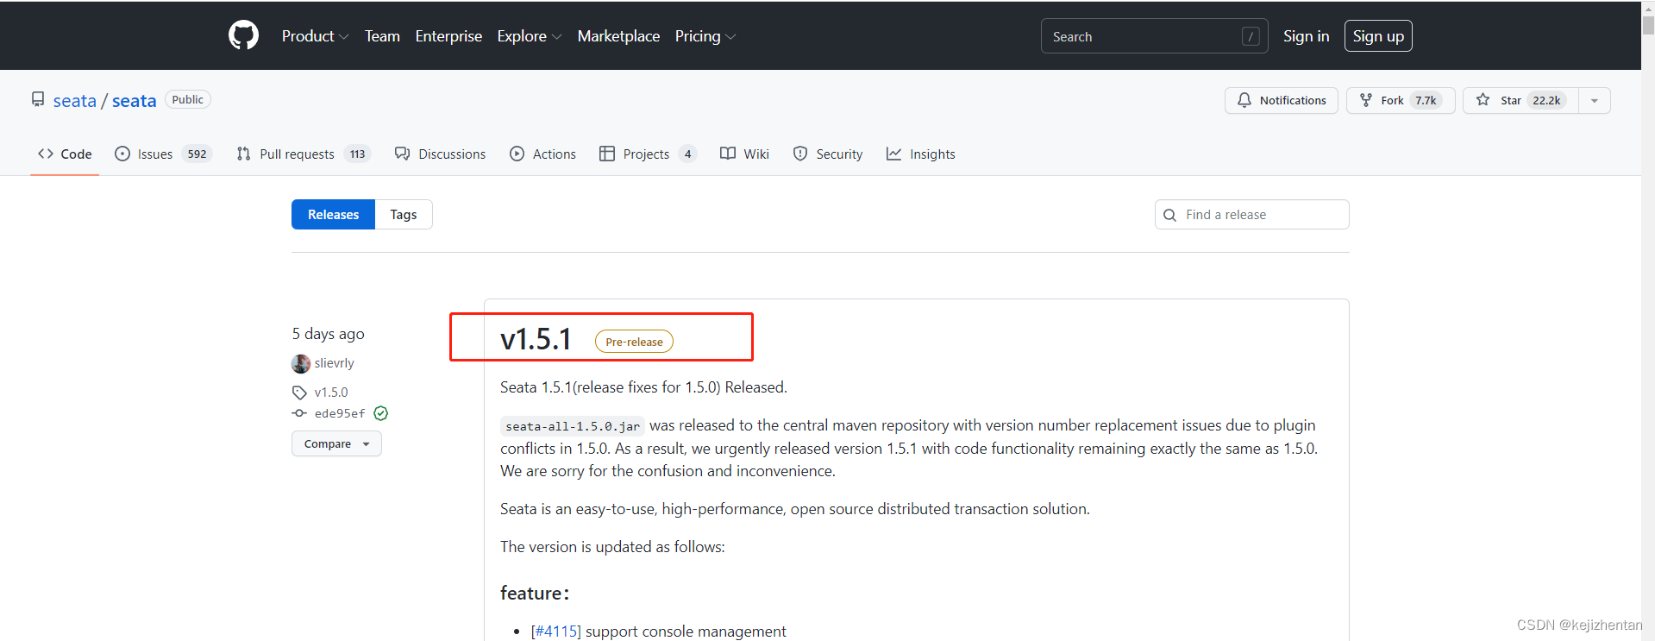
Task: Click the seata-all-1.5.0.jar code text
Action: click(573, 426)
